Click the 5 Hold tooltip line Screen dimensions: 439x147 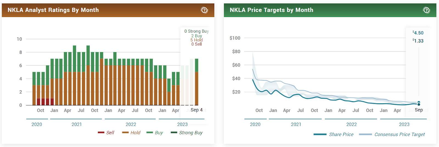(x=196, y=40)
